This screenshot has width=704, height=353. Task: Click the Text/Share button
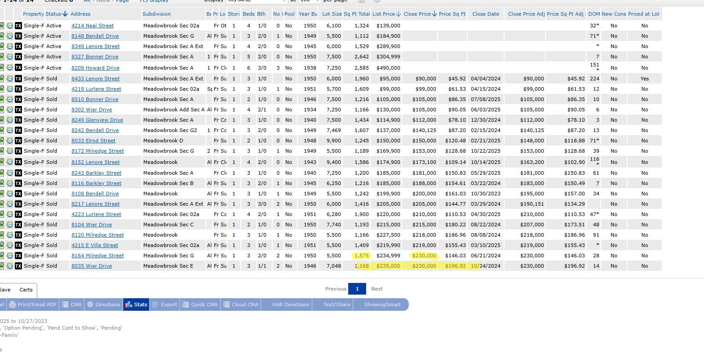[x=337, y=304]
